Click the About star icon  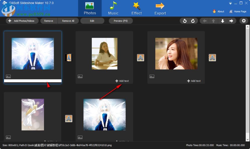214,11
